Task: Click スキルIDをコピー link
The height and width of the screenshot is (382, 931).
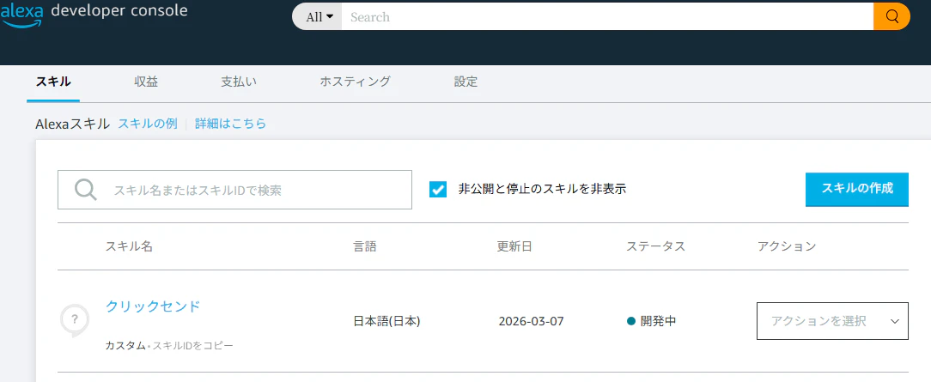Action: [193, 345]
